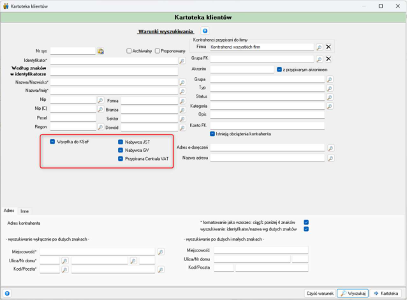
Task: Open the lookup icon next to Nr sys
Action: click(x=101, y=51)
